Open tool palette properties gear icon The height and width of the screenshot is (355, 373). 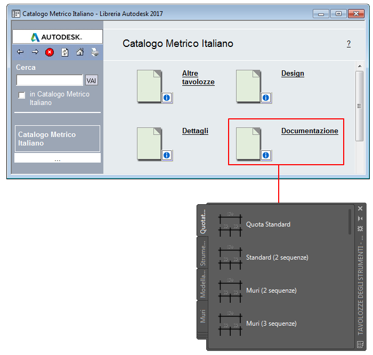pyautogui.click(x=360, y=229)
